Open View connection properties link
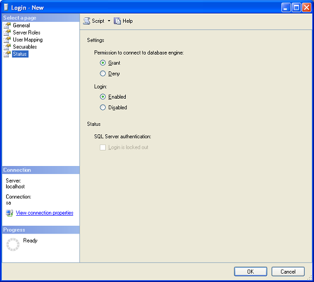This screenshot has width=314, height=282. (x=45, y=213)
